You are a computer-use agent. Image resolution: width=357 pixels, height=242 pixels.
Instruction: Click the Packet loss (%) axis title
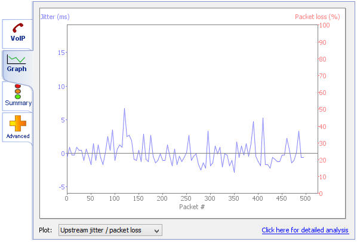pyautogui.click(x=318, y=17)
